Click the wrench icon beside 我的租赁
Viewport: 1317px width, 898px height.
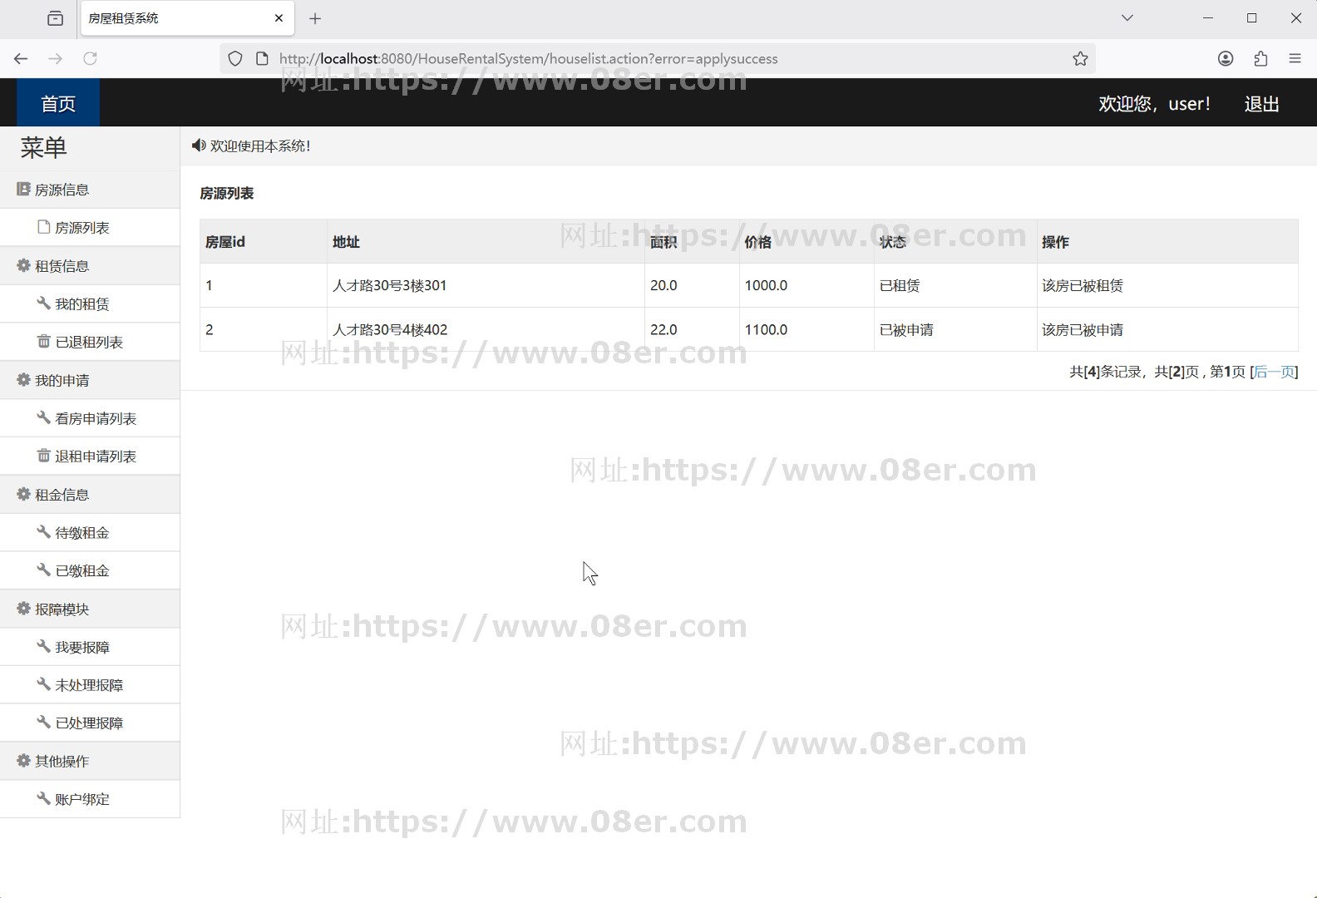pyautogui.click(x=43, y=303)
